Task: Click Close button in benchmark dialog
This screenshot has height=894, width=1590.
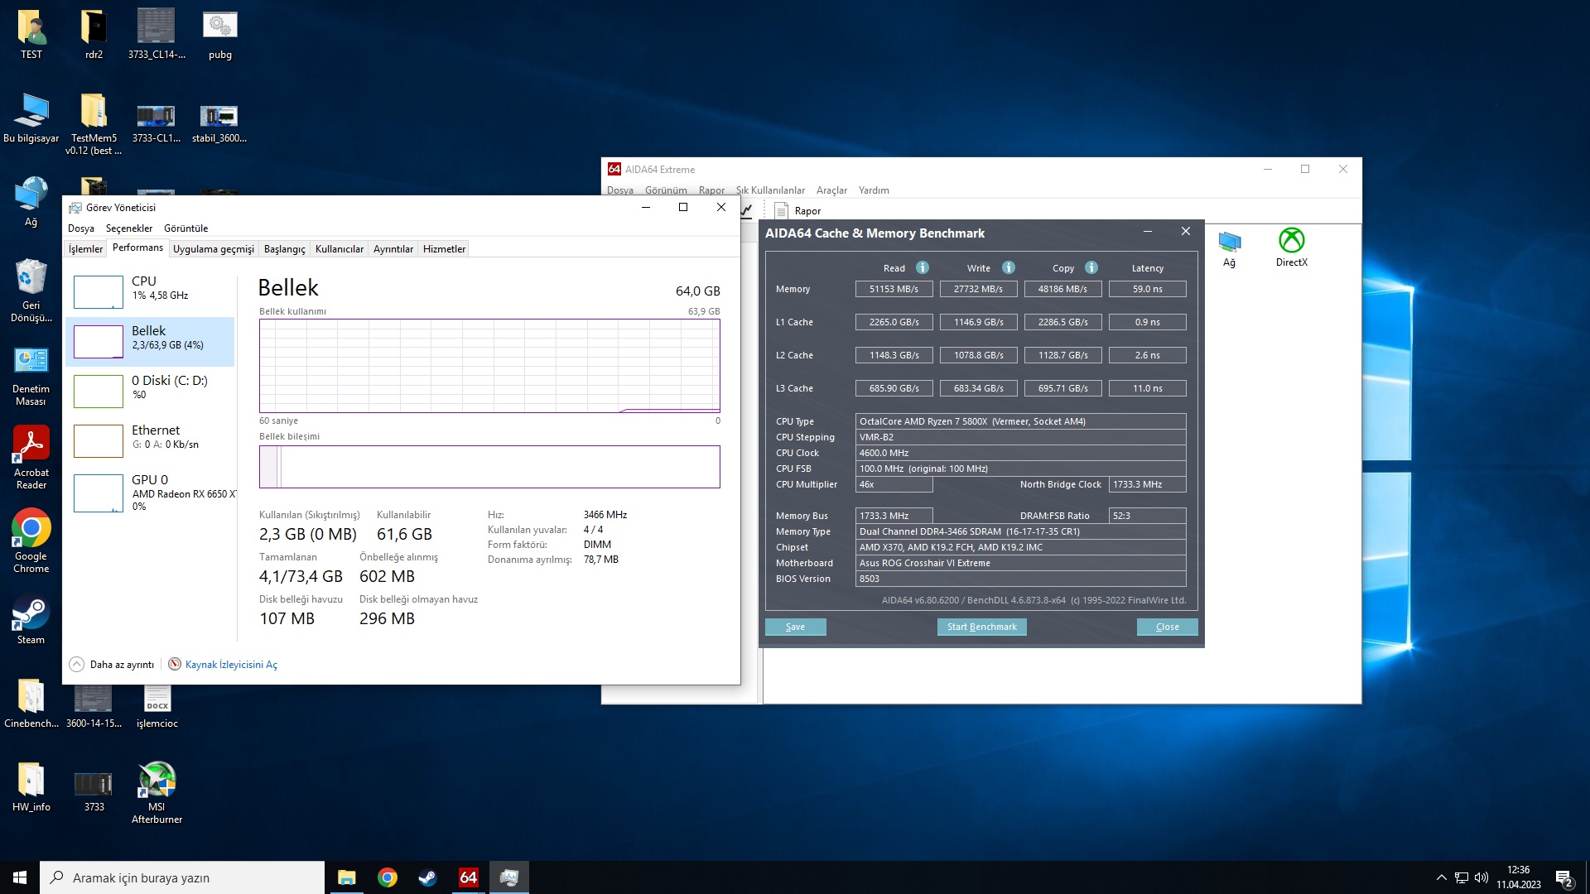Action: click(1167, 627)
